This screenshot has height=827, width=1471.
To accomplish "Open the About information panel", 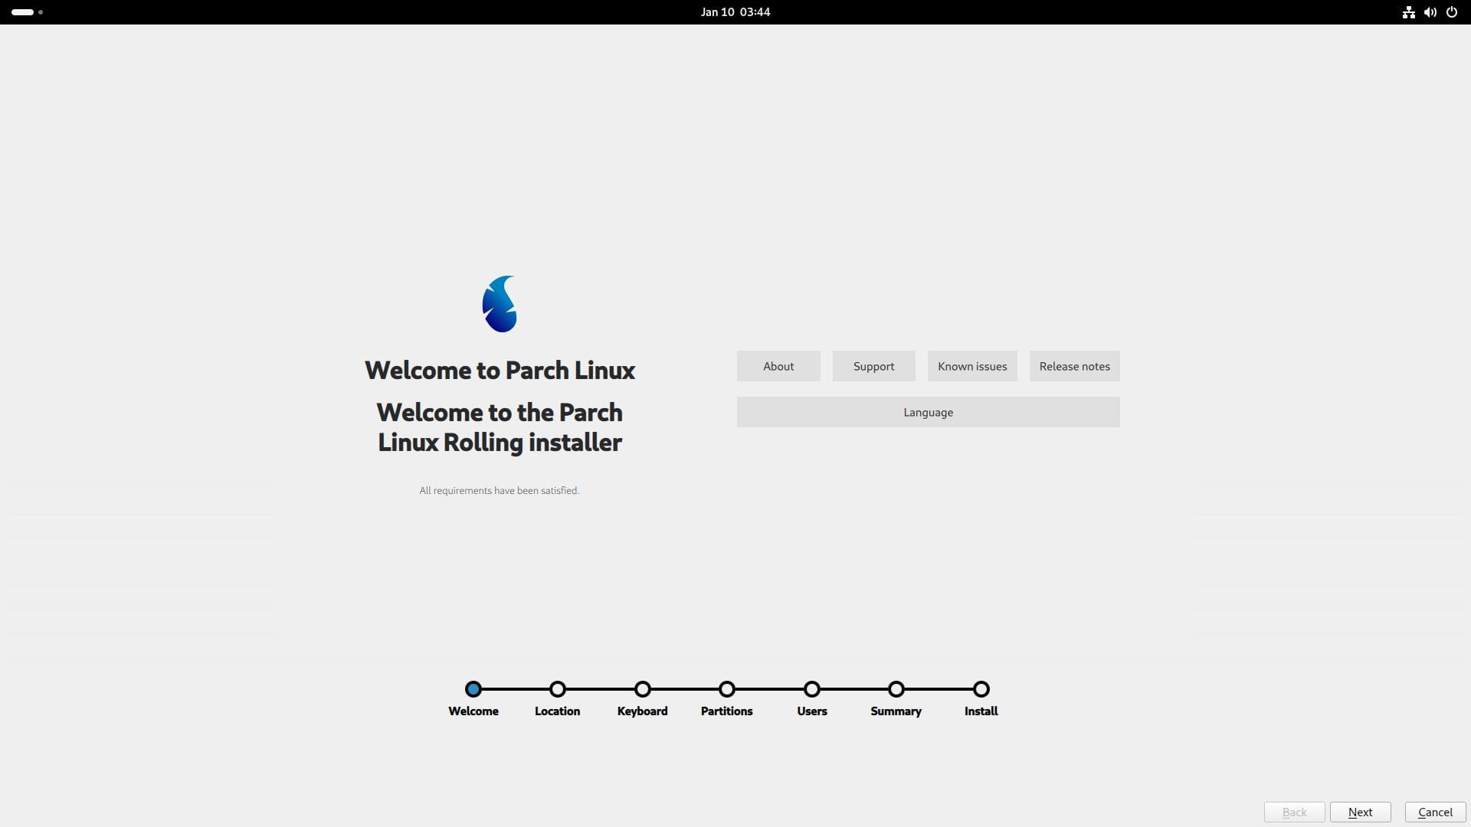I will [778, 365].
